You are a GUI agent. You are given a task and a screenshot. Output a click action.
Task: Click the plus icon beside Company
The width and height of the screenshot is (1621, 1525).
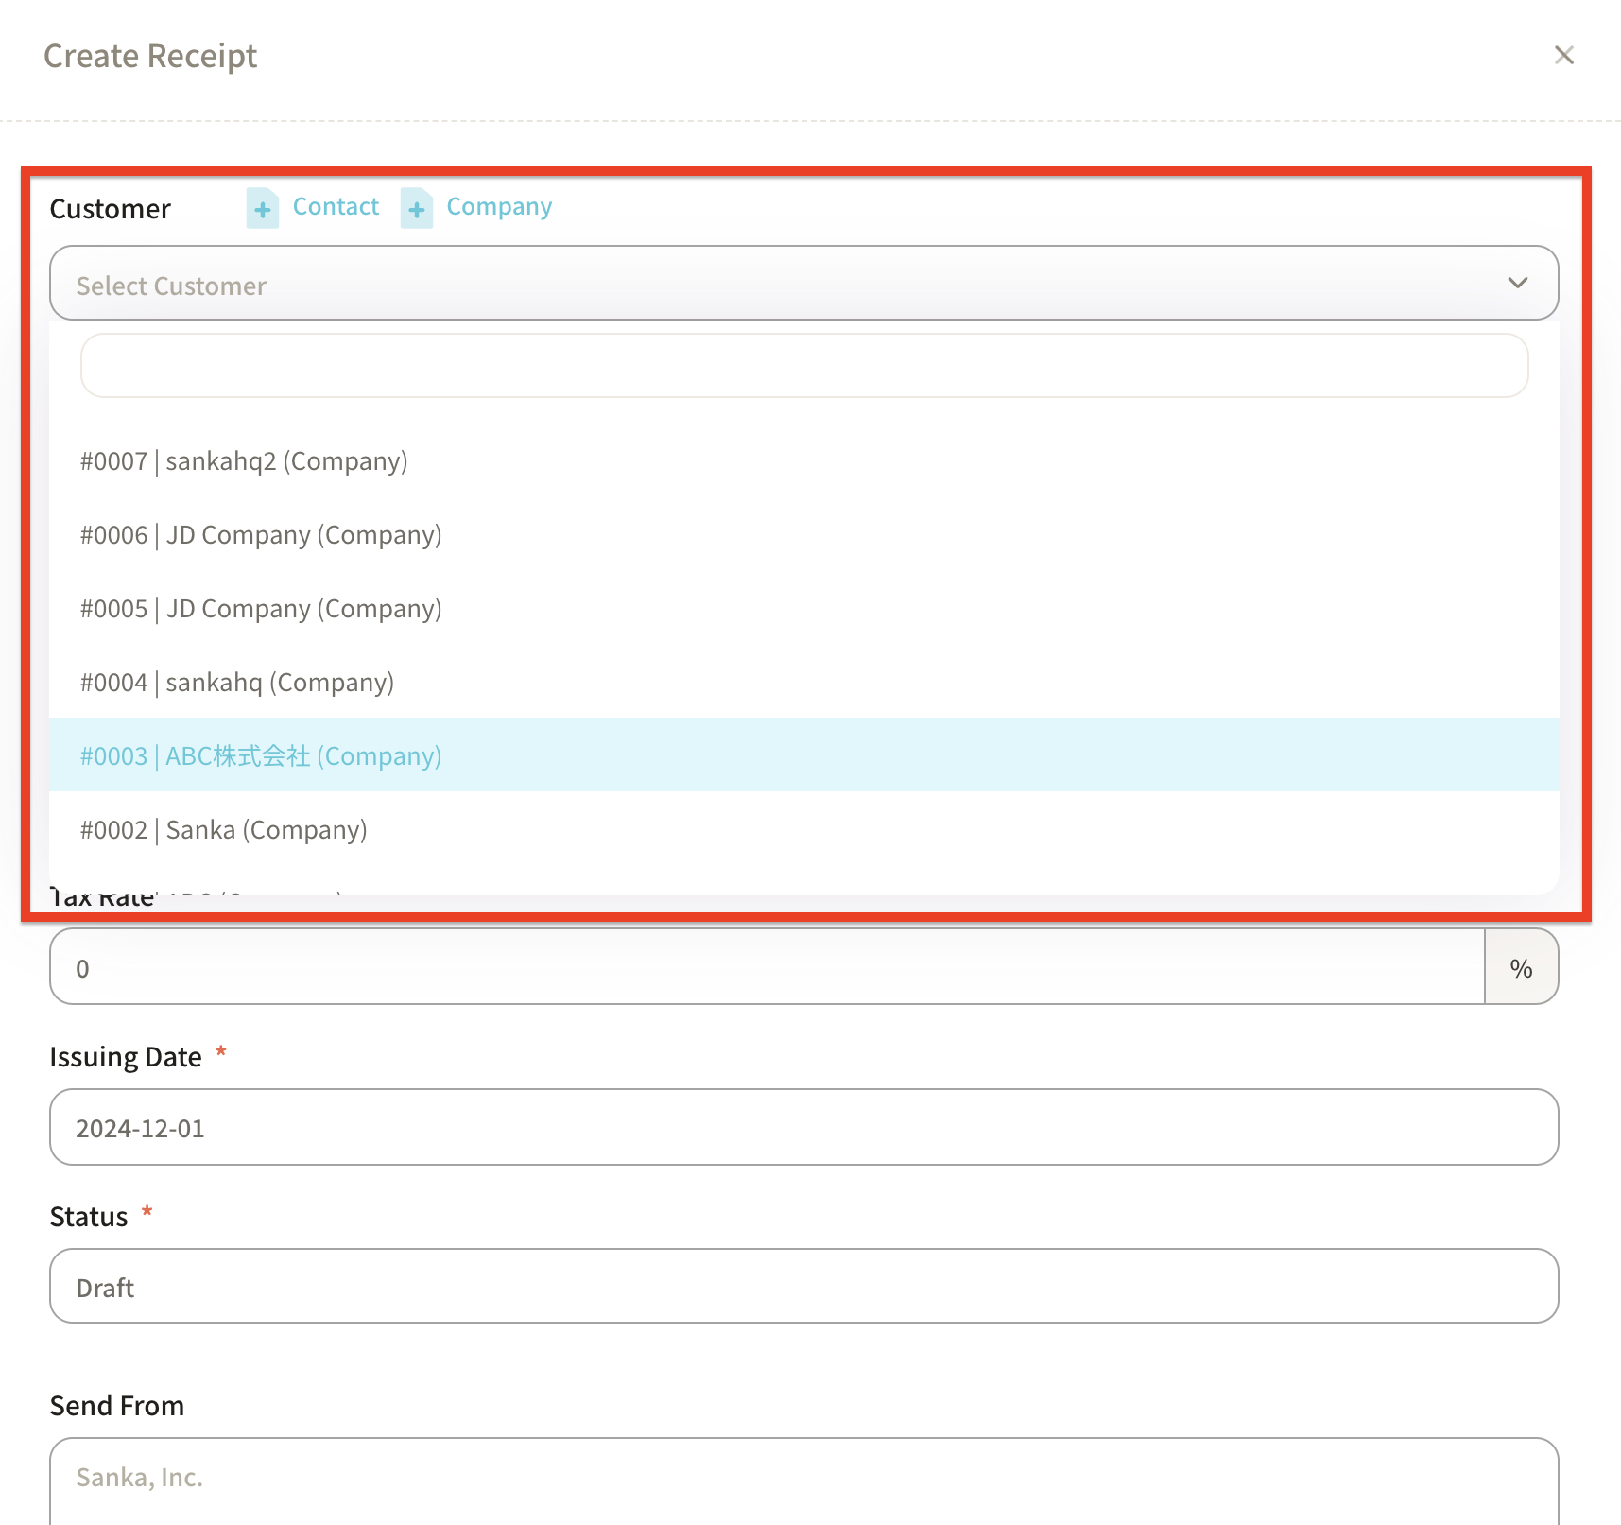click(417, 208)
